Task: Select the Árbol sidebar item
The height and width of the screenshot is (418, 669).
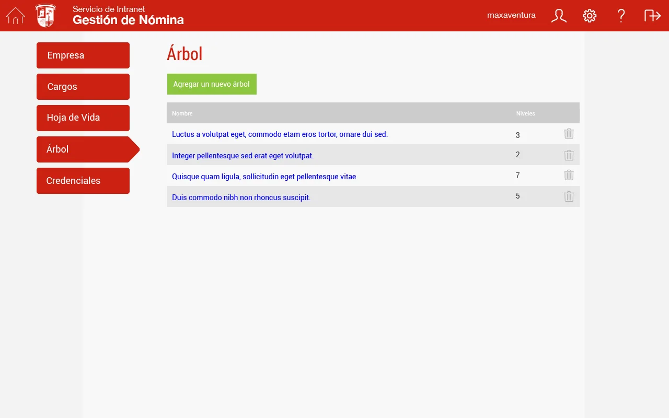Action: coord(88,149)
